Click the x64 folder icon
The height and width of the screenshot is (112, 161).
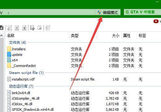[9, 60]
